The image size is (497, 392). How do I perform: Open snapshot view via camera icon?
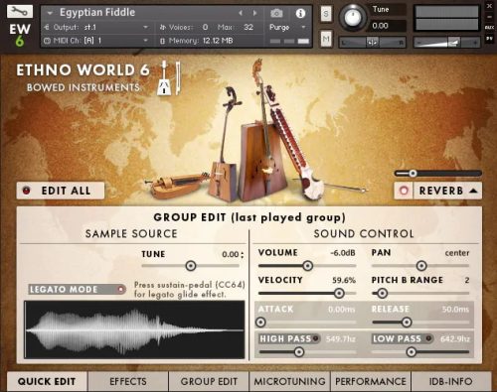coord(276,13)
